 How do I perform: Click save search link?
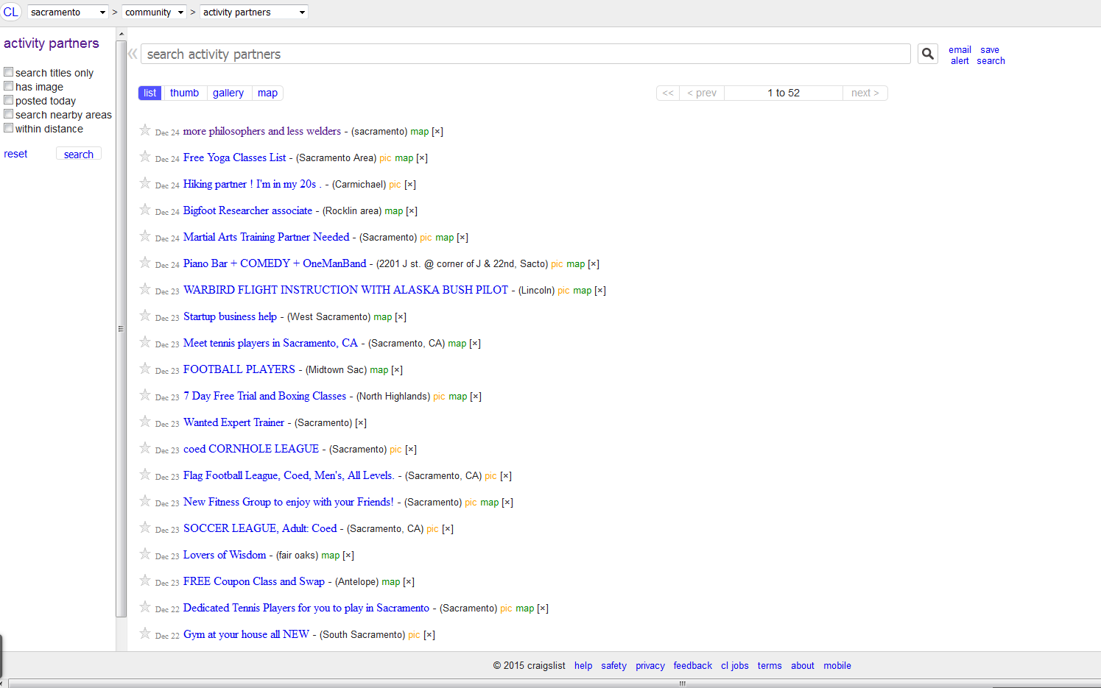[991, 55]
